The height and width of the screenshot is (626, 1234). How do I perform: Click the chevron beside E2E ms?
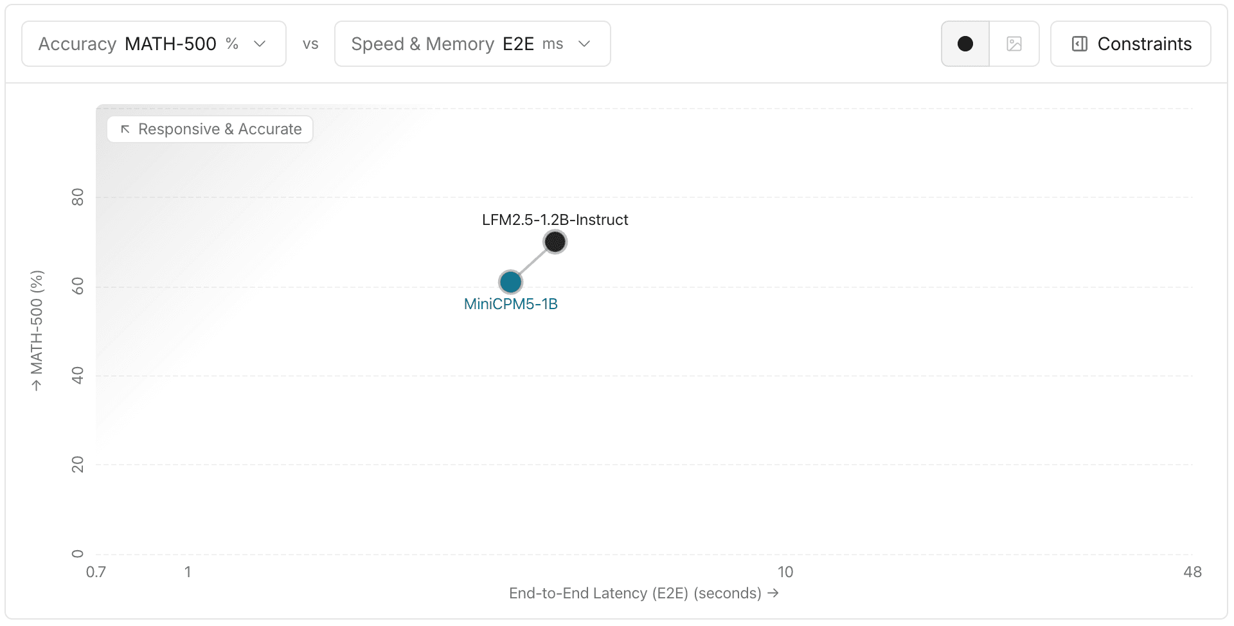(x=584, y=44)
